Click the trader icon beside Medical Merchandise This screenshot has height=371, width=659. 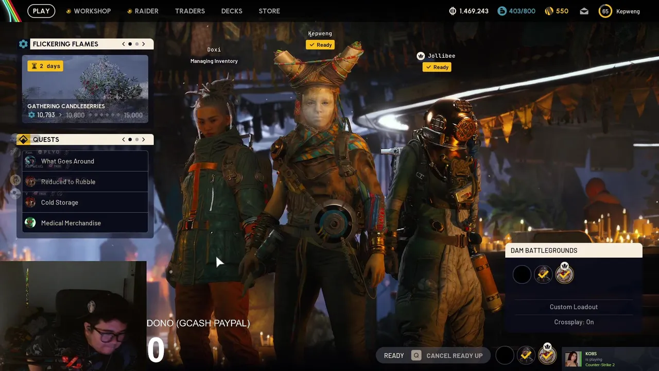click(x=30, y=223)
